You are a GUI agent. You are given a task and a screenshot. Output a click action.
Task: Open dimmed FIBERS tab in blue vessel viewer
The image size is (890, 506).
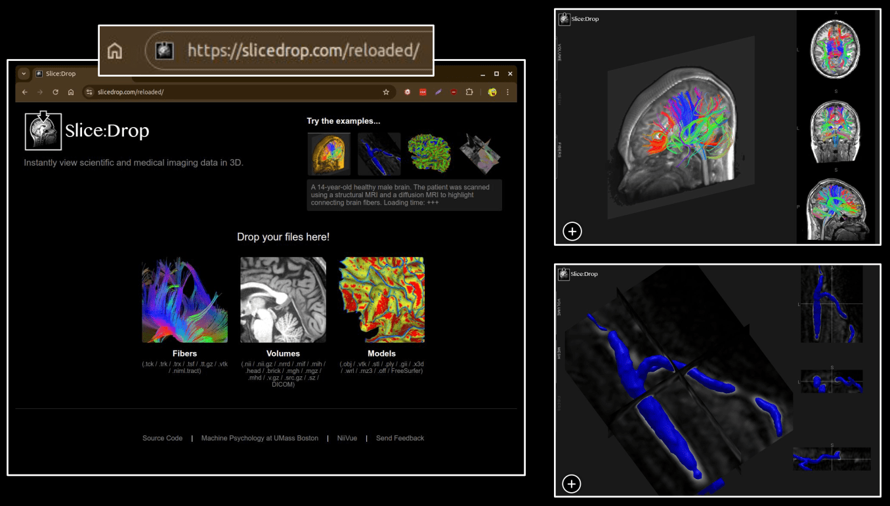[x=560, y=402]
